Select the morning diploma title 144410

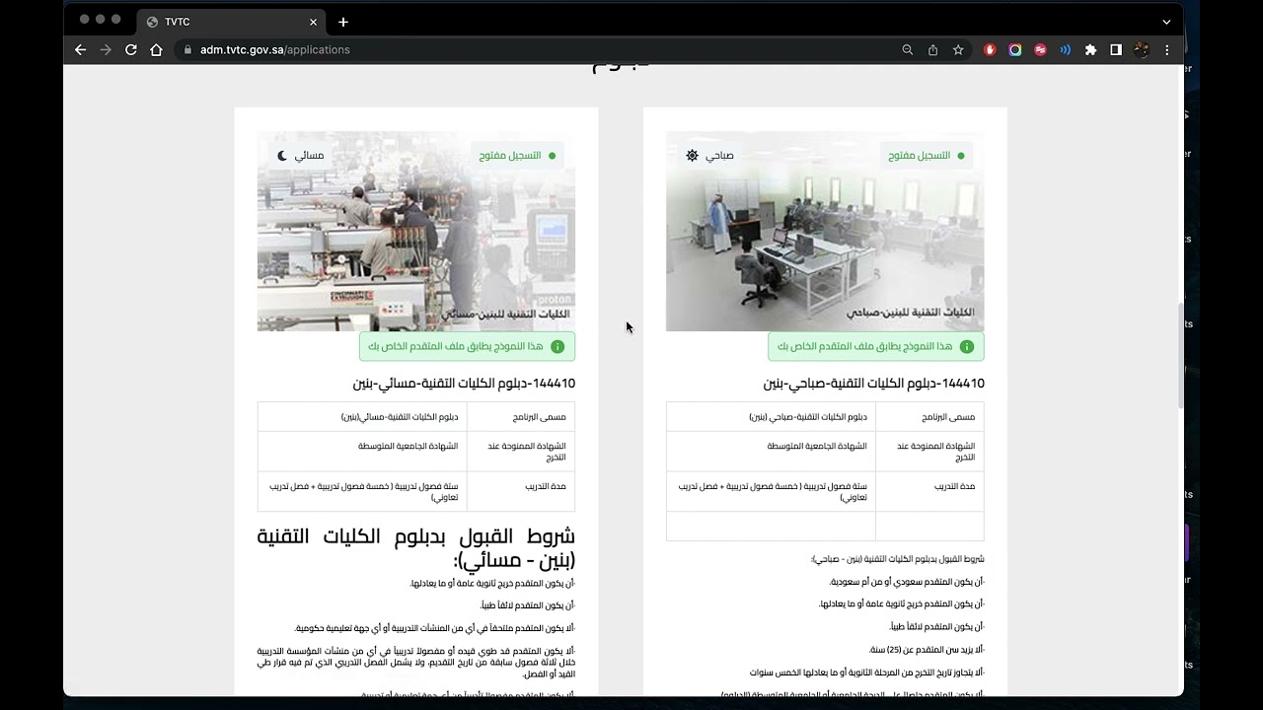[x=873, y=383]
